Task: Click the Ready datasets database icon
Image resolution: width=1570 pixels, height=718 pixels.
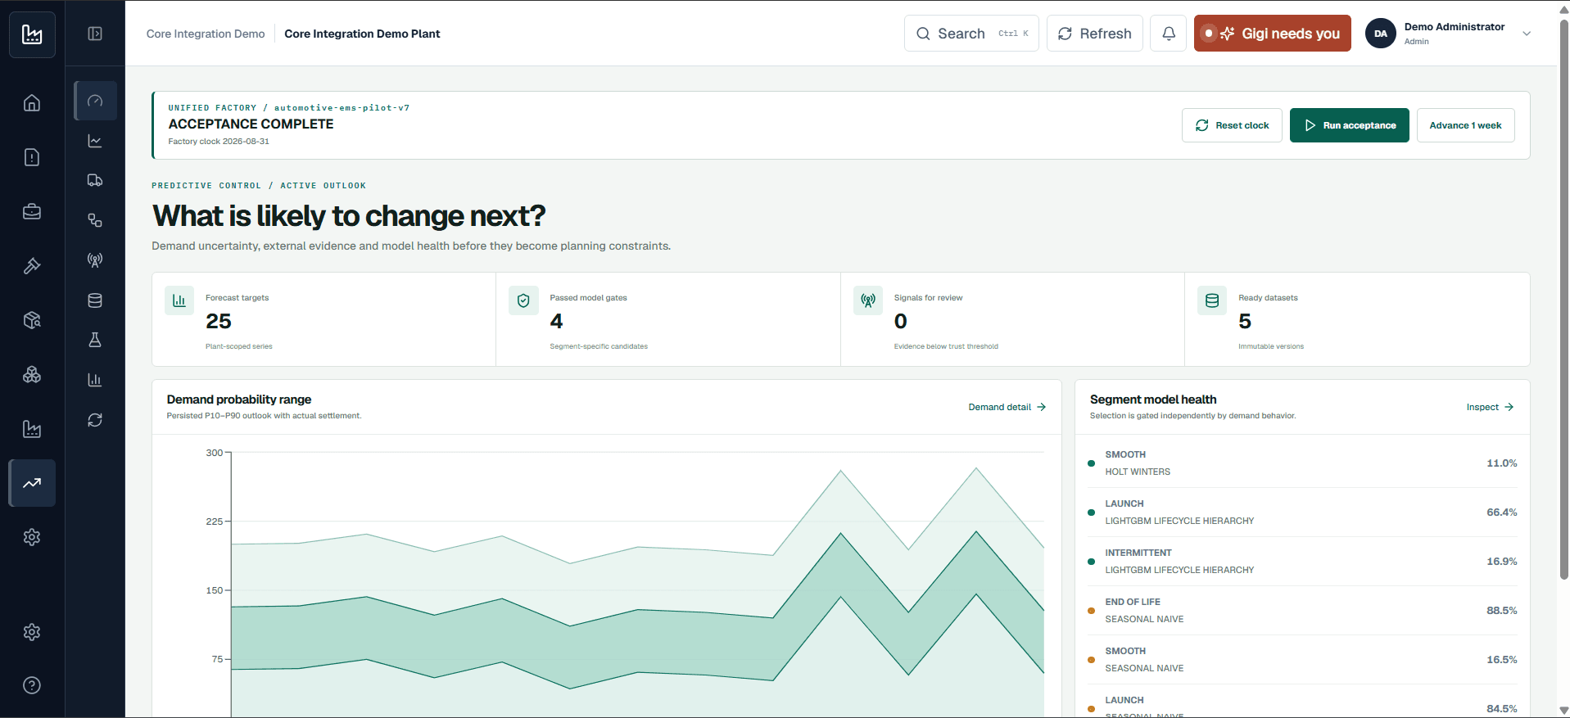Action: click(x=1212, y=300)
